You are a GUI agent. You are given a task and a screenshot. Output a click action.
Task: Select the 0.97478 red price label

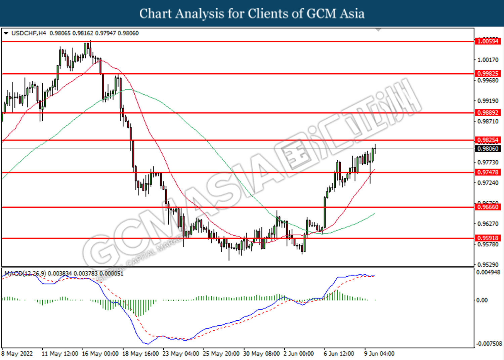point(488,172)
